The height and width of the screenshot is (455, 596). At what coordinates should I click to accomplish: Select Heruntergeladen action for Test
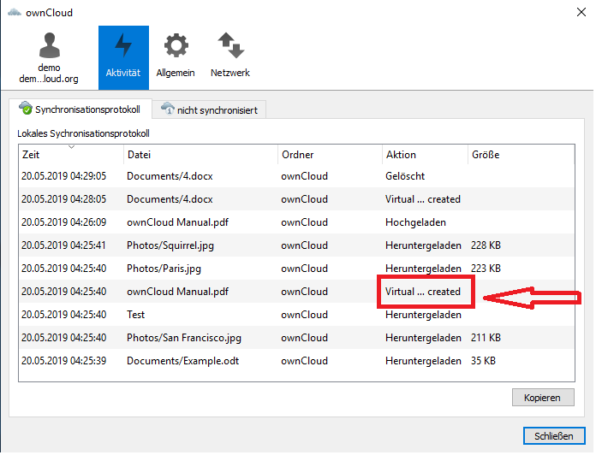click(423, 315)
